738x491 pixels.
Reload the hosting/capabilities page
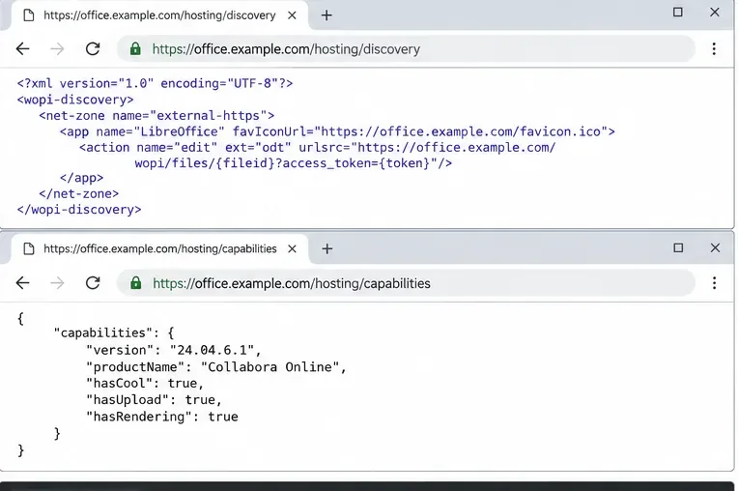(93, 283)
